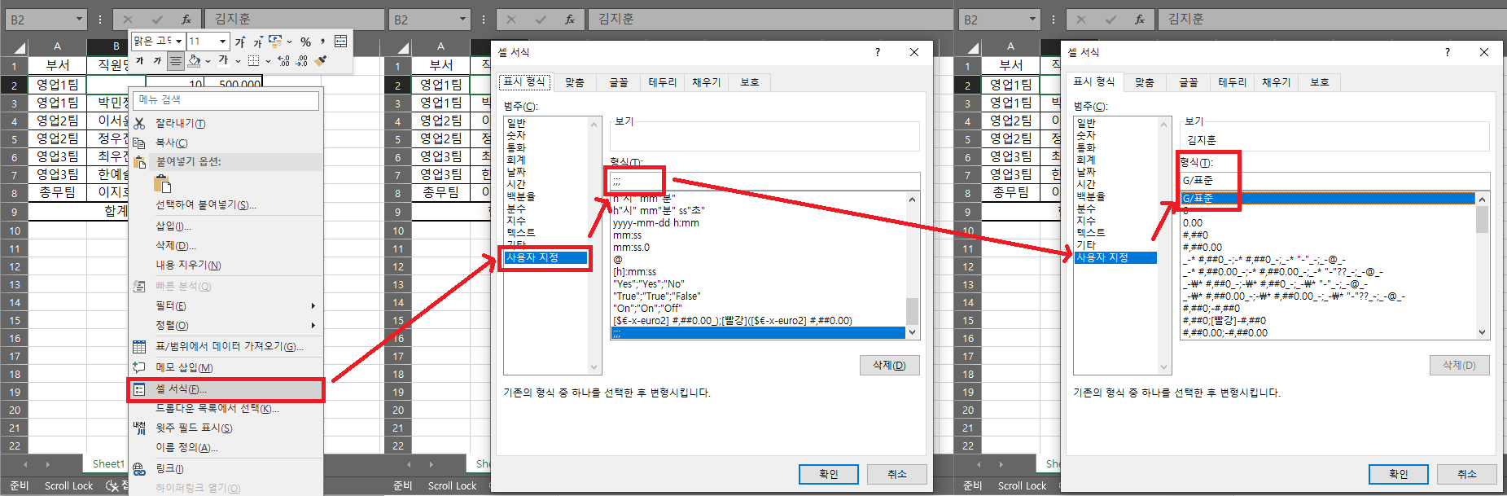Click the 형식 input field containing G/표준
Viewport: 1507px width, 496px height.
1335,181
